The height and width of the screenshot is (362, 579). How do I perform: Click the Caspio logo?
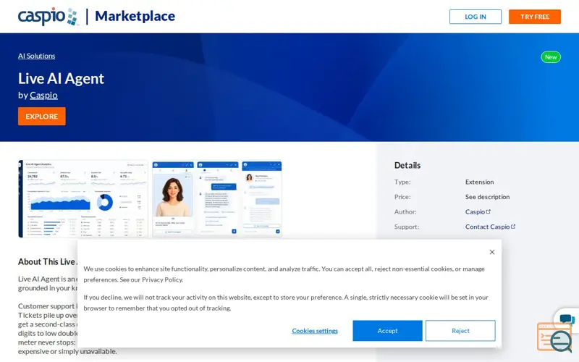click(x=48, y=16)
